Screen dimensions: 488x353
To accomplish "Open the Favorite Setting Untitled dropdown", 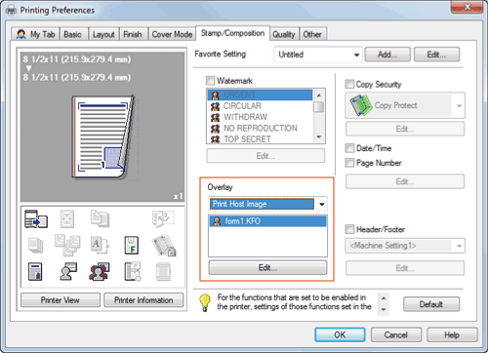I will (x=318, y=55).
